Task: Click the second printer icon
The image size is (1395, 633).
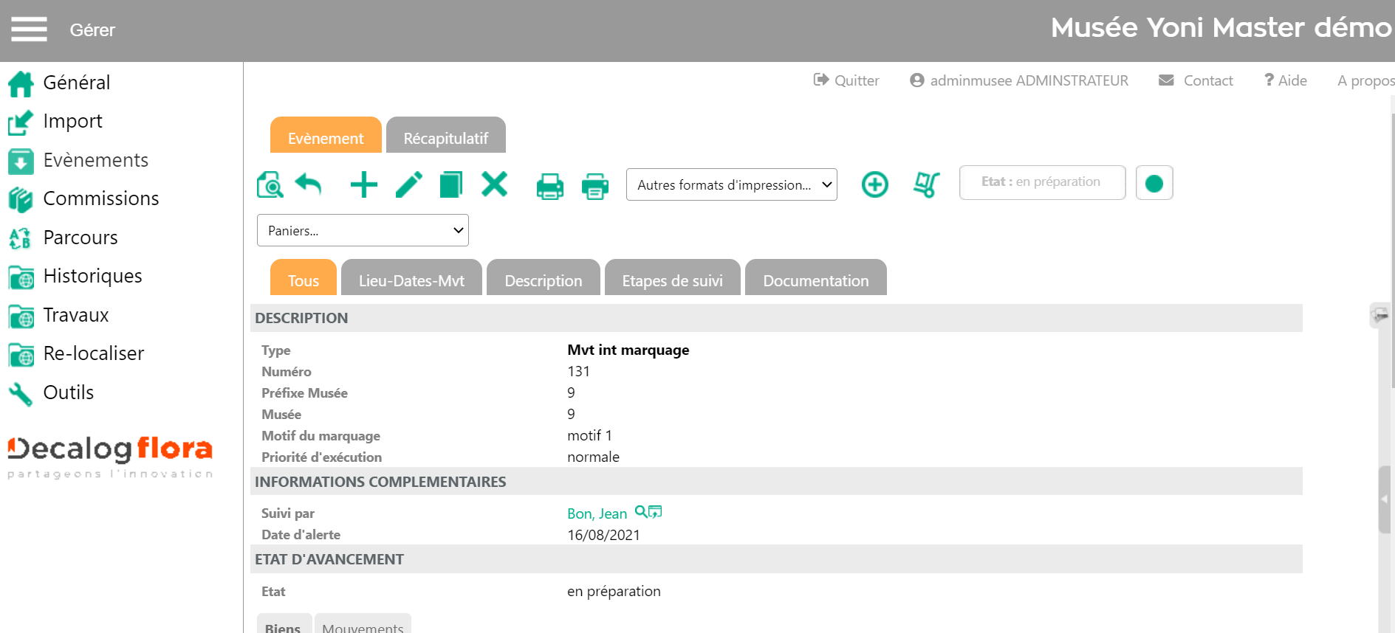Action: coord(595,186)
